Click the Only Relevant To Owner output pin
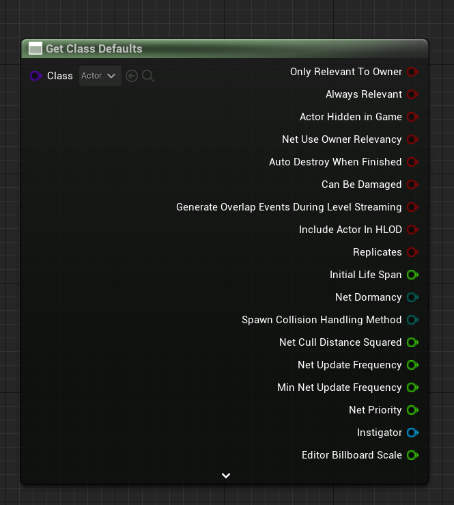Screen dimensions: 454x505 tap(412, 72)
